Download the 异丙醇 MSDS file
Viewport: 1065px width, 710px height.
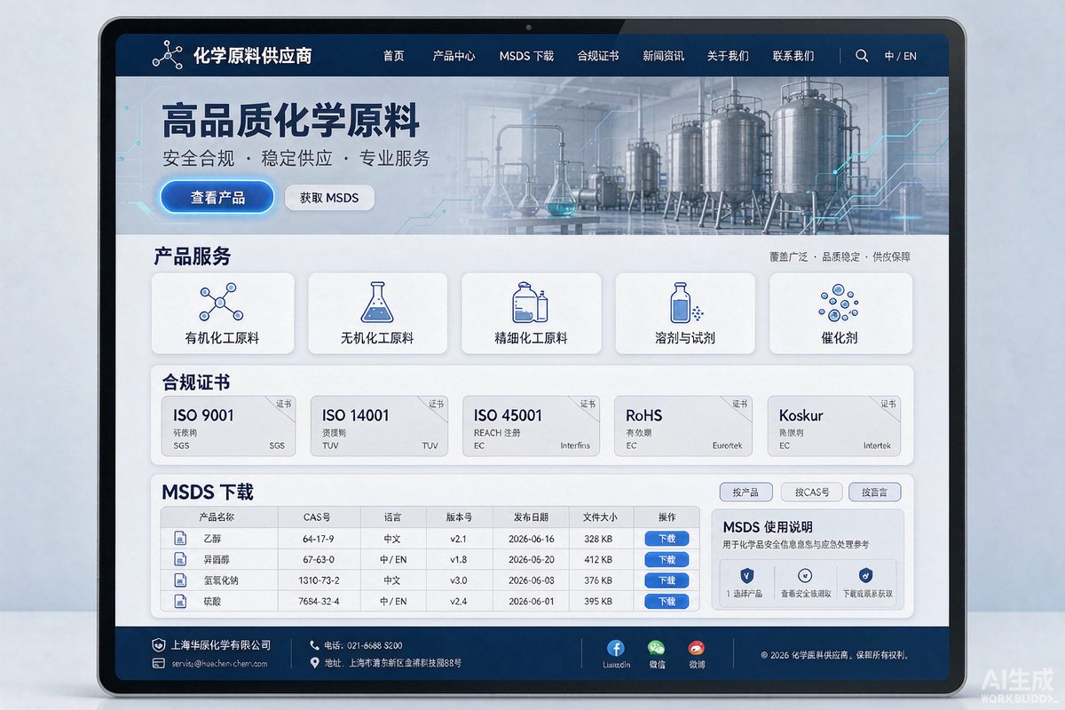(667, 559)
